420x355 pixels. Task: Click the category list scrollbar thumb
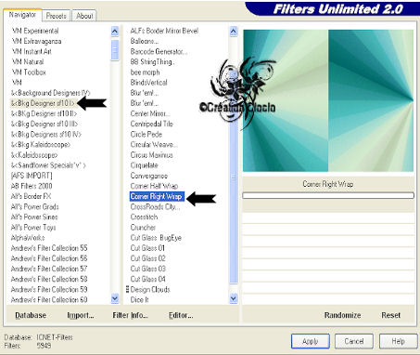tap(115, 50)
